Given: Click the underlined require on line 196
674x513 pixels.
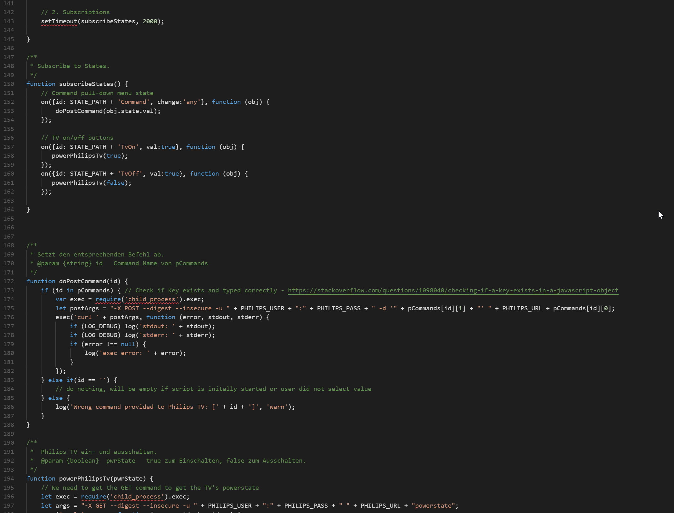Looking at the screenshot, I should (x=93, y=497).
